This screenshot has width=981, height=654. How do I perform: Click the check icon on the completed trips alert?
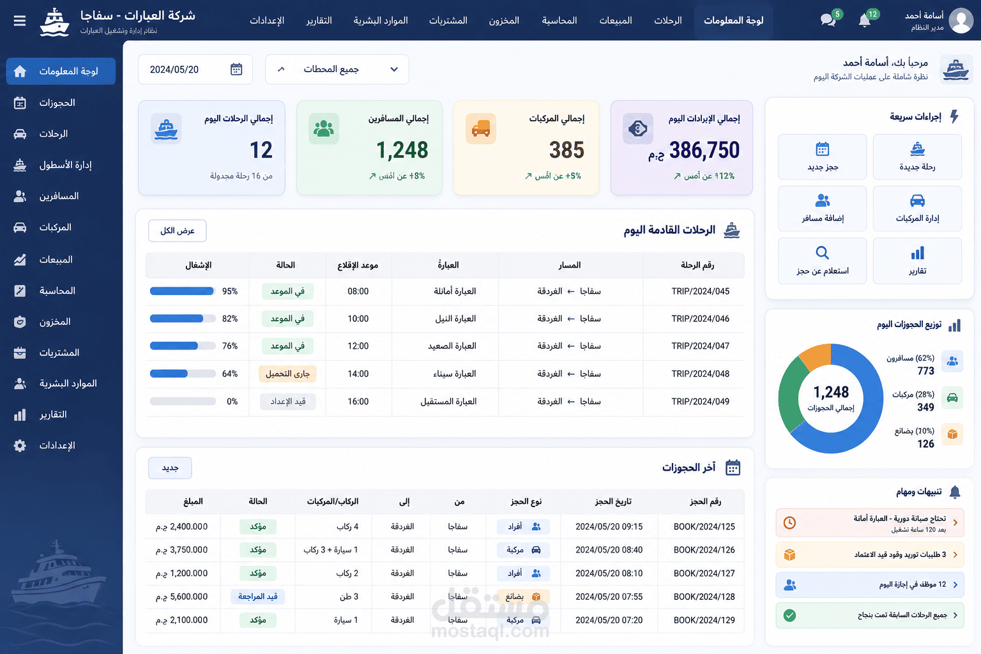click(x=789, y=616)
